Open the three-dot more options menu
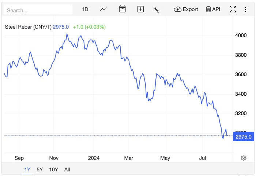The width and height of the screenshot is (256, 176). 245,9
